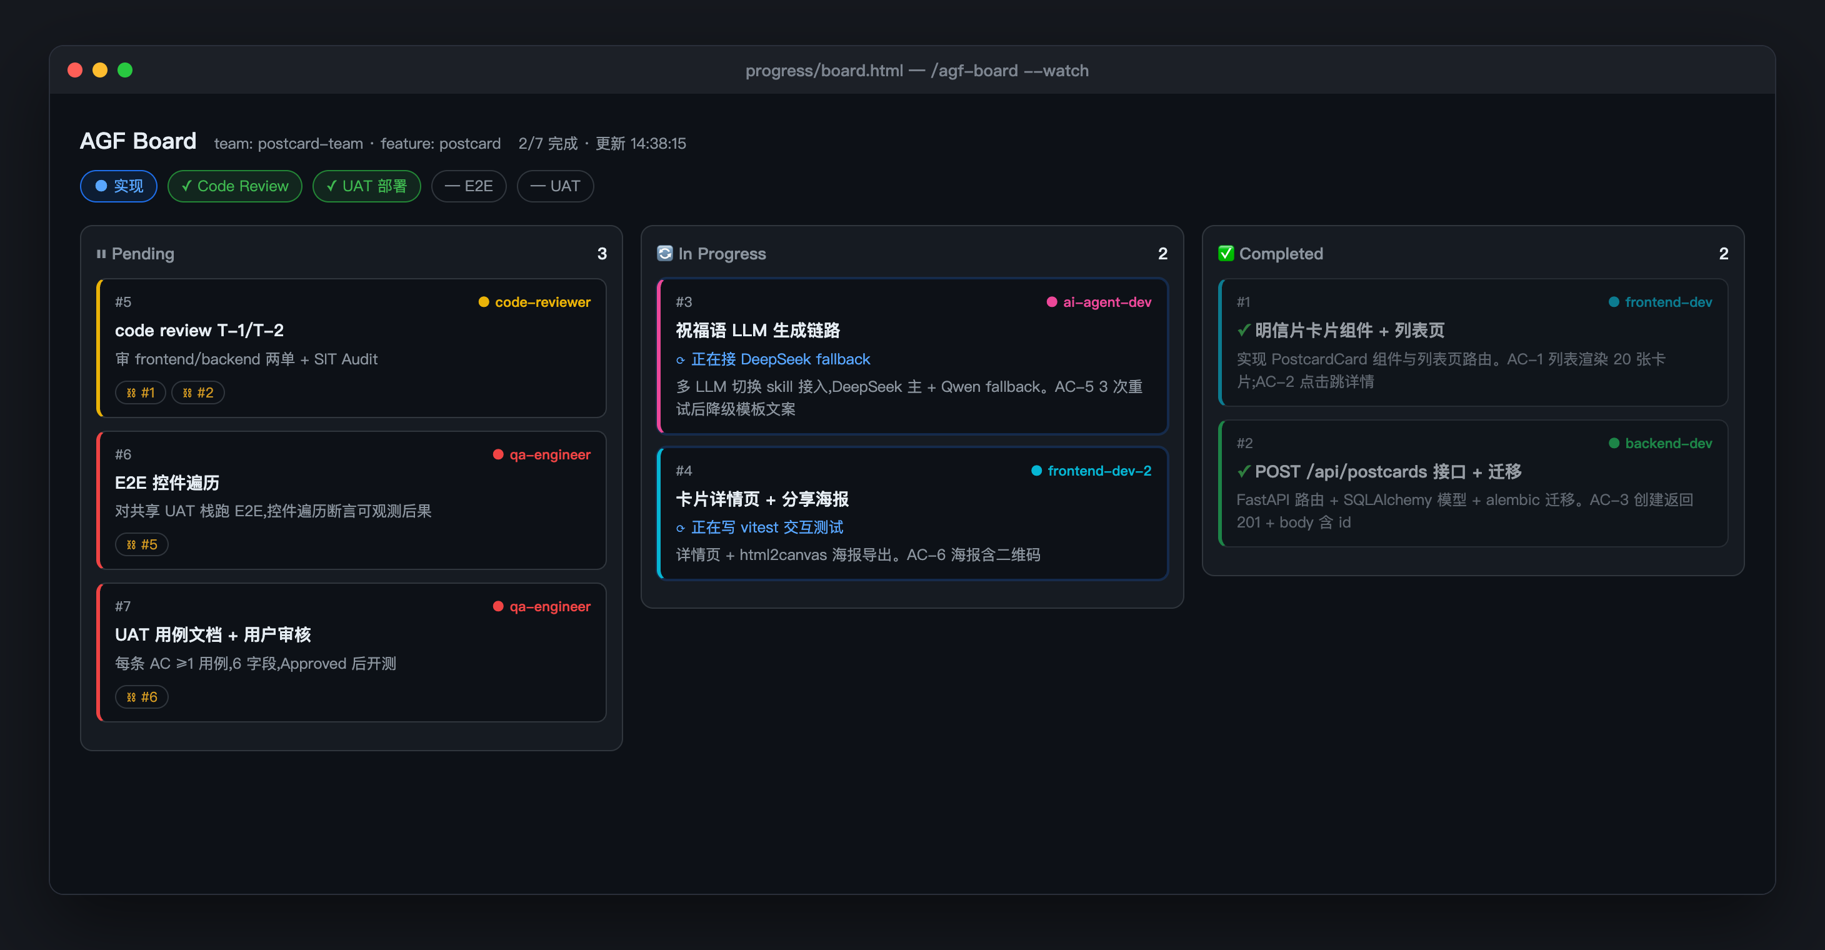Open card title 卡片详情页 + 分享海报

[762, 499]
